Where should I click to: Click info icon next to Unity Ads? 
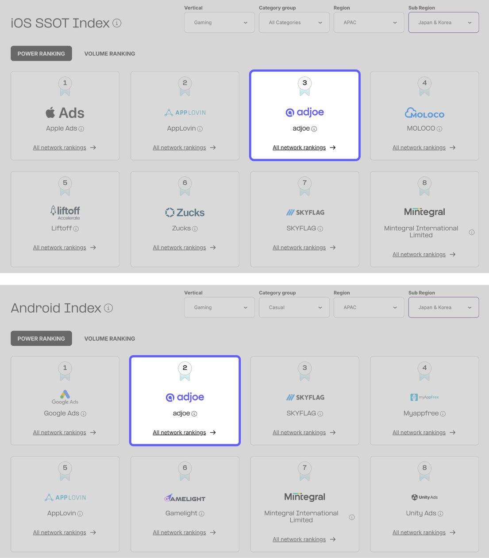[440, 514]
